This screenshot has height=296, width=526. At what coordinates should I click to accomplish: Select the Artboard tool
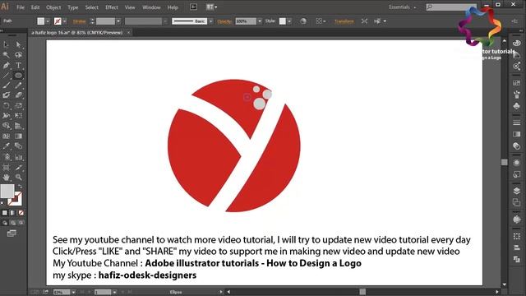tap(6, 167)
